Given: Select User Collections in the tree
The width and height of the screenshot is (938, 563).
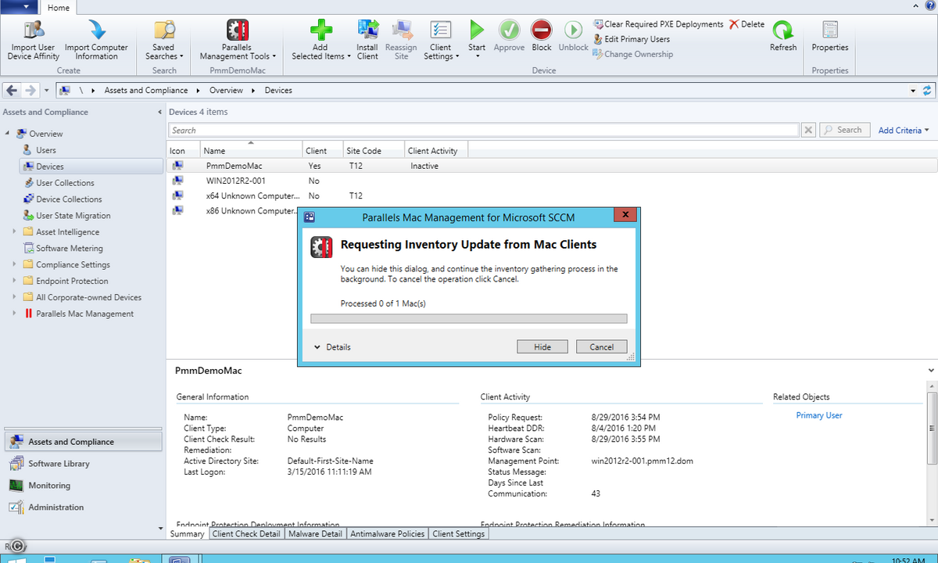Looking at the screenshot, I should [65, 183].
